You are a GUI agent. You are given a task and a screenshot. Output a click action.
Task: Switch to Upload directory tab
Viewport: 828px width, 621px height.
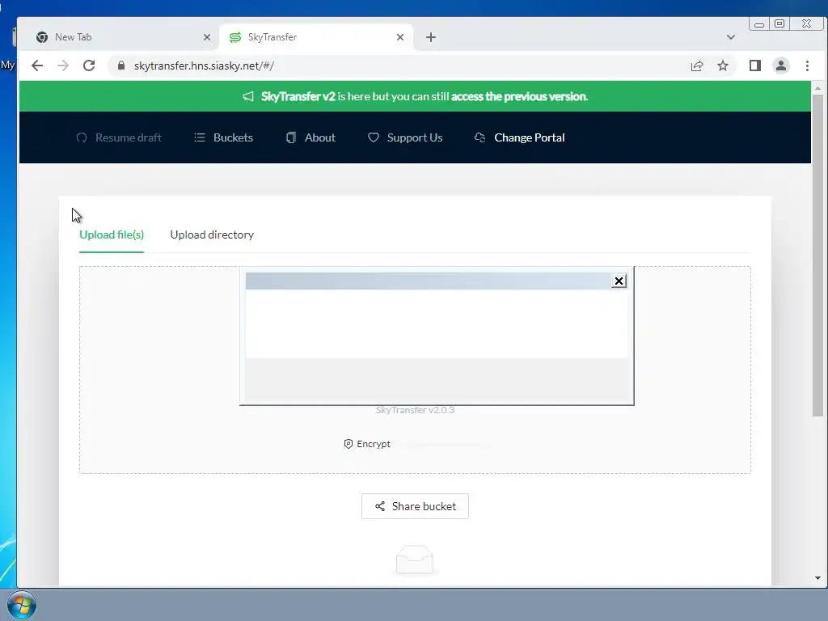pyautogui.click(x=212, y=234)
